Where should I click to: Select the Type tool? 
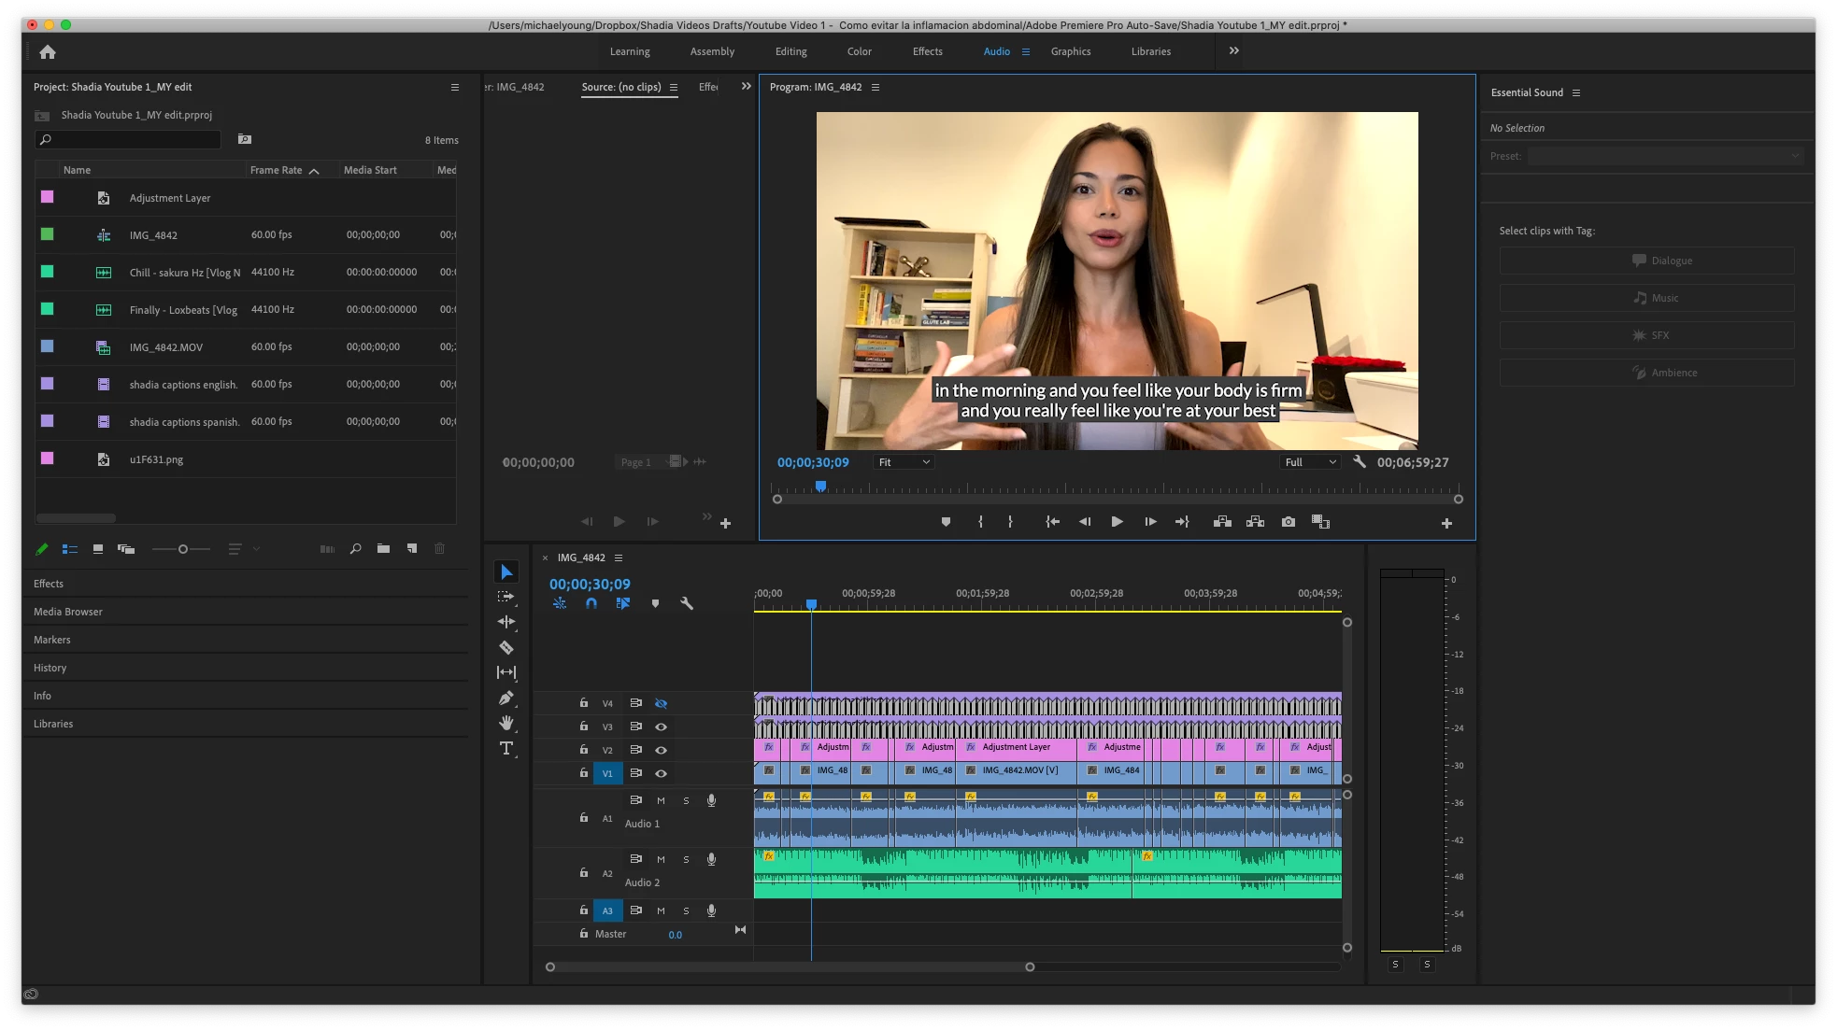tap(506, 748)
